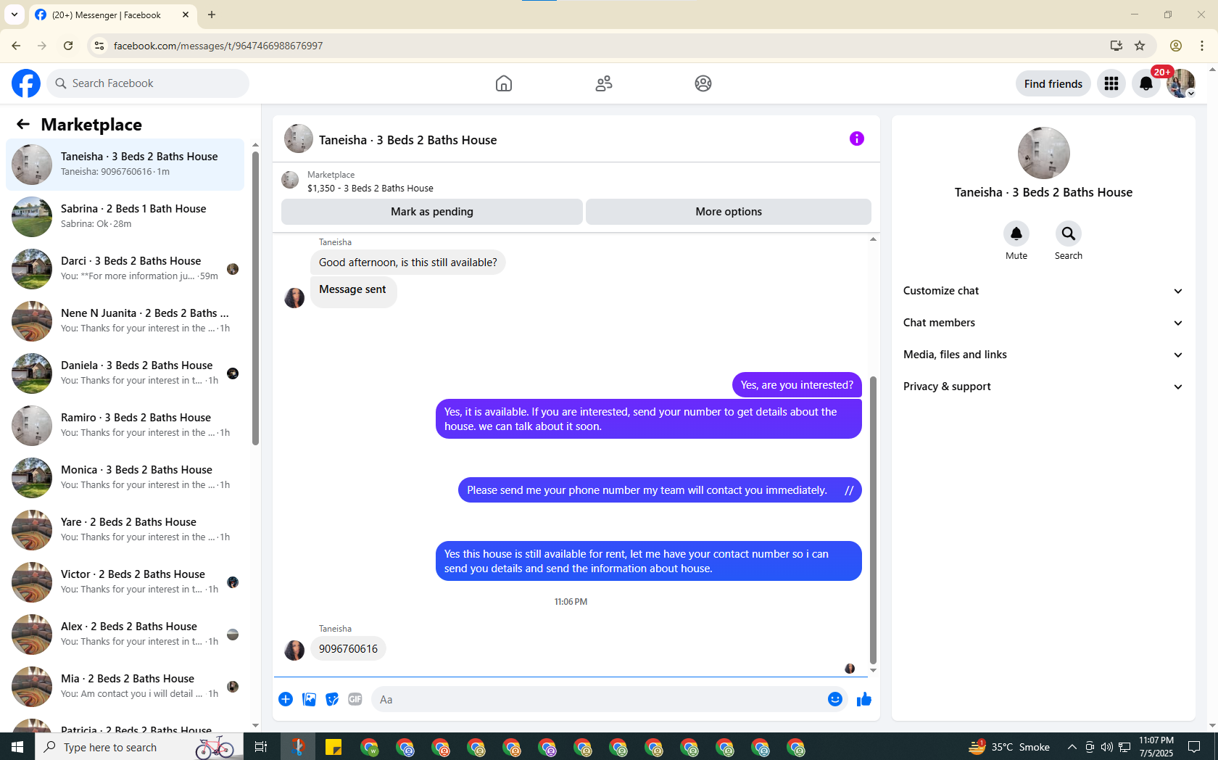The height and width of the screenshot is (760, 1218).
Task: Open Task View in the taskbar
Action: pos(261,747)
